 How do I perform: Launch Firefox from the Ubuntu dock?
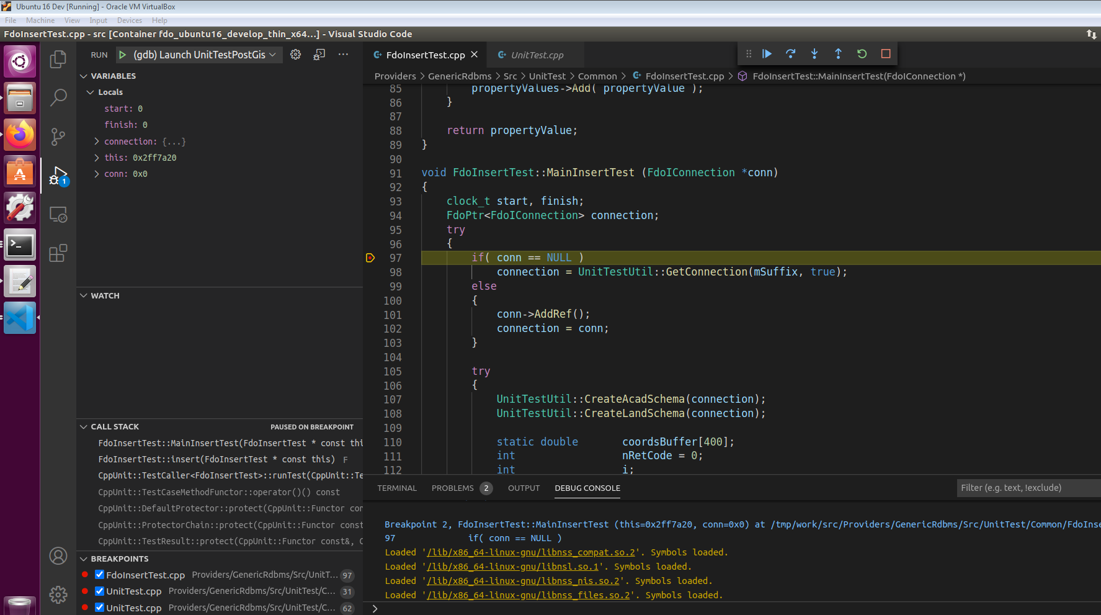(19, 135)
